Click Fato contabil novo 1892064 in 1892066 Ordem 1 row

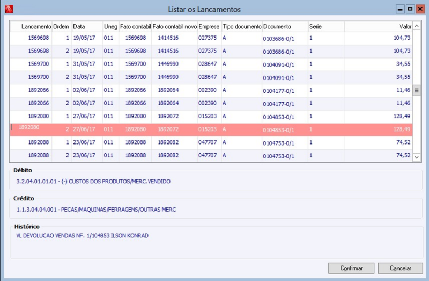168,90
